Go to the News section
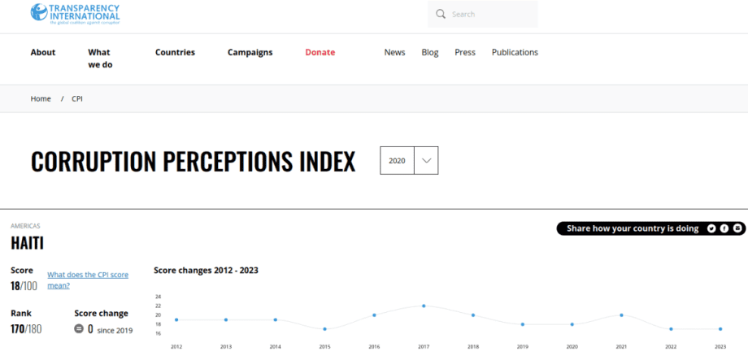This screenshot has height=356, width=748. 394,52
